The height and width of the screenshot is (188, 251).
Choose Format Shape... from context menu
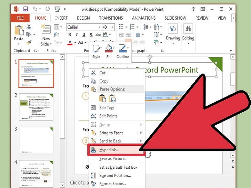point(117,184)
